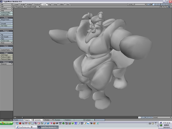Switch to Points selection mode
The height and width of the screenshot is (129, 172).
(18, 120)
